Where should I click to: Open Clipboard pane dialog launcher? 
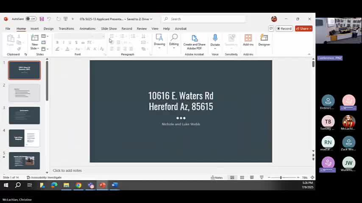coord(25,55)
